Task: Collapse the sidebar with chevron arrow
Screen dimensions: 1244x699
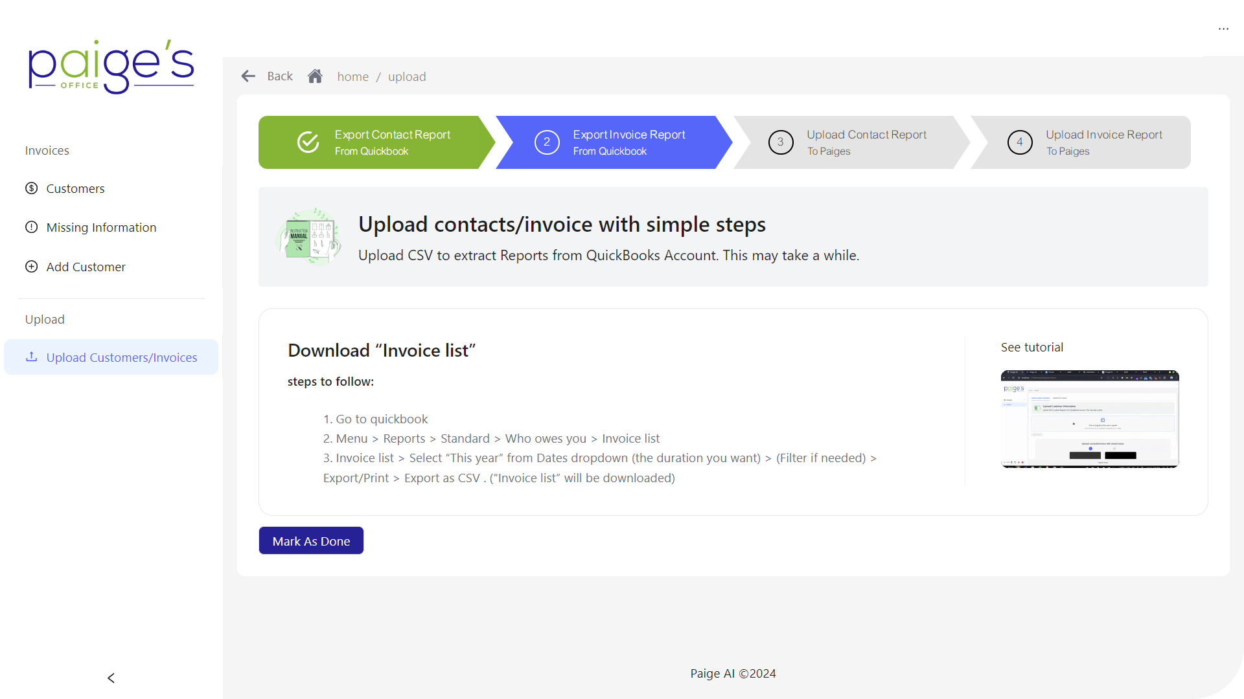Action: (x=111, y=678)
